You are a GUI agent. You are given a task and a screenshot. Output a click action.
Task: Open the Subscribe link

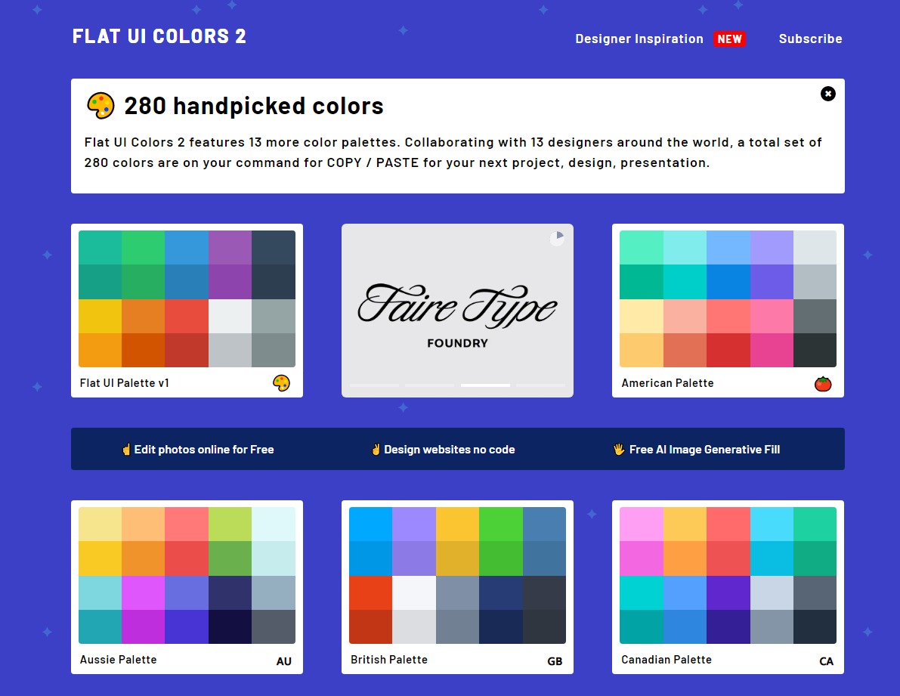click(811, 39)
